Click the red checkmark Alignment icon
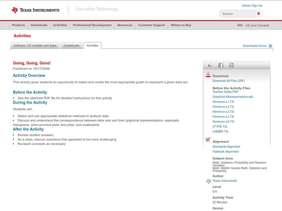 208,139
